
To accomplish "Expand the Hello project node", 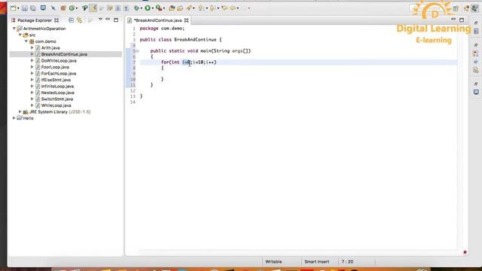I will (14, 118).
